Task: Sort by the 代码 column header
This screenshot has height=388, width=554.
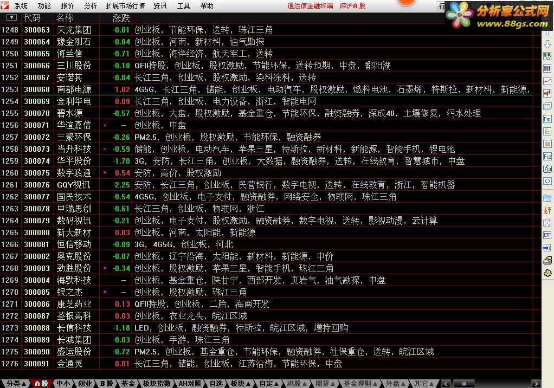Action: click(x=32, y=18)
